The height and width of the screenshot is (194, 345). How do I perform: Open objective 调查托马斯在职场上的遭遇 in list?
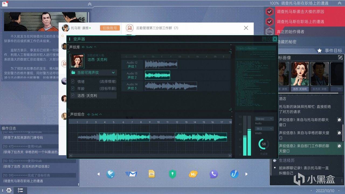click(x=300, y=22)
